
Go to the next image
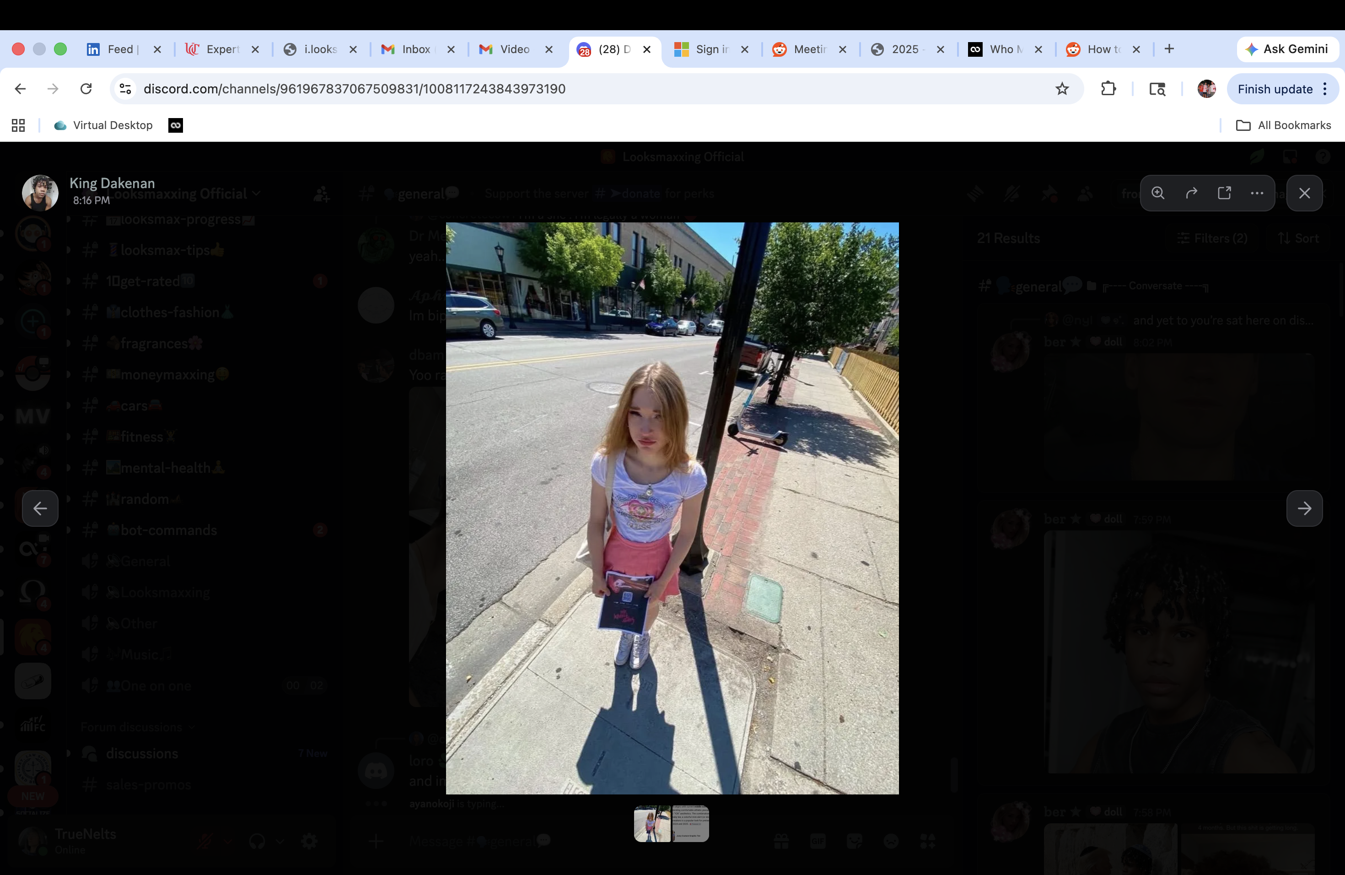[1304, 508]
